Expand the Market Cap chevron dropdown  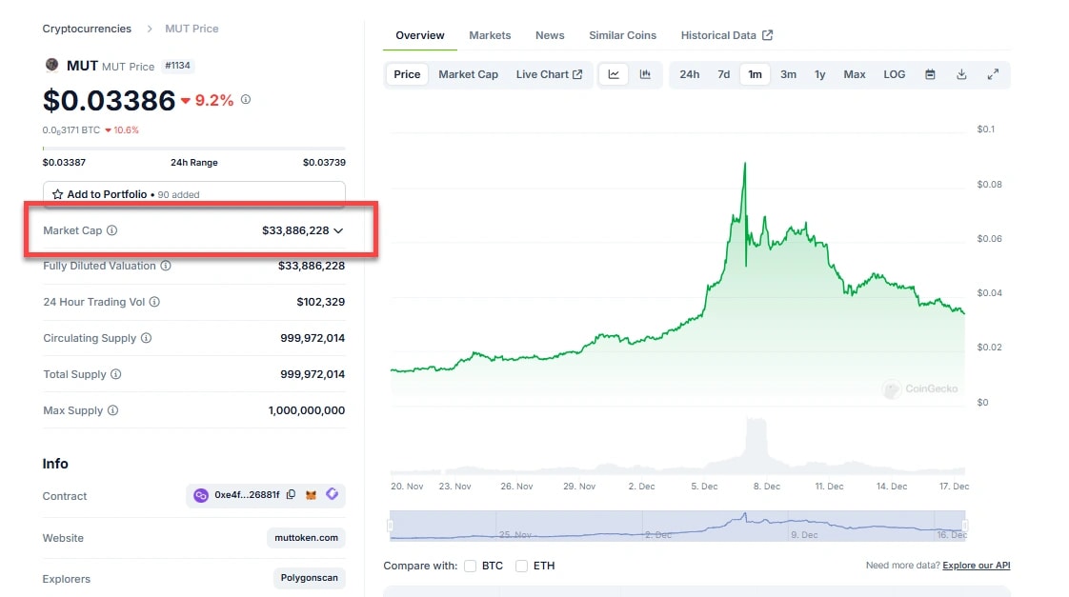coord(338,230)
